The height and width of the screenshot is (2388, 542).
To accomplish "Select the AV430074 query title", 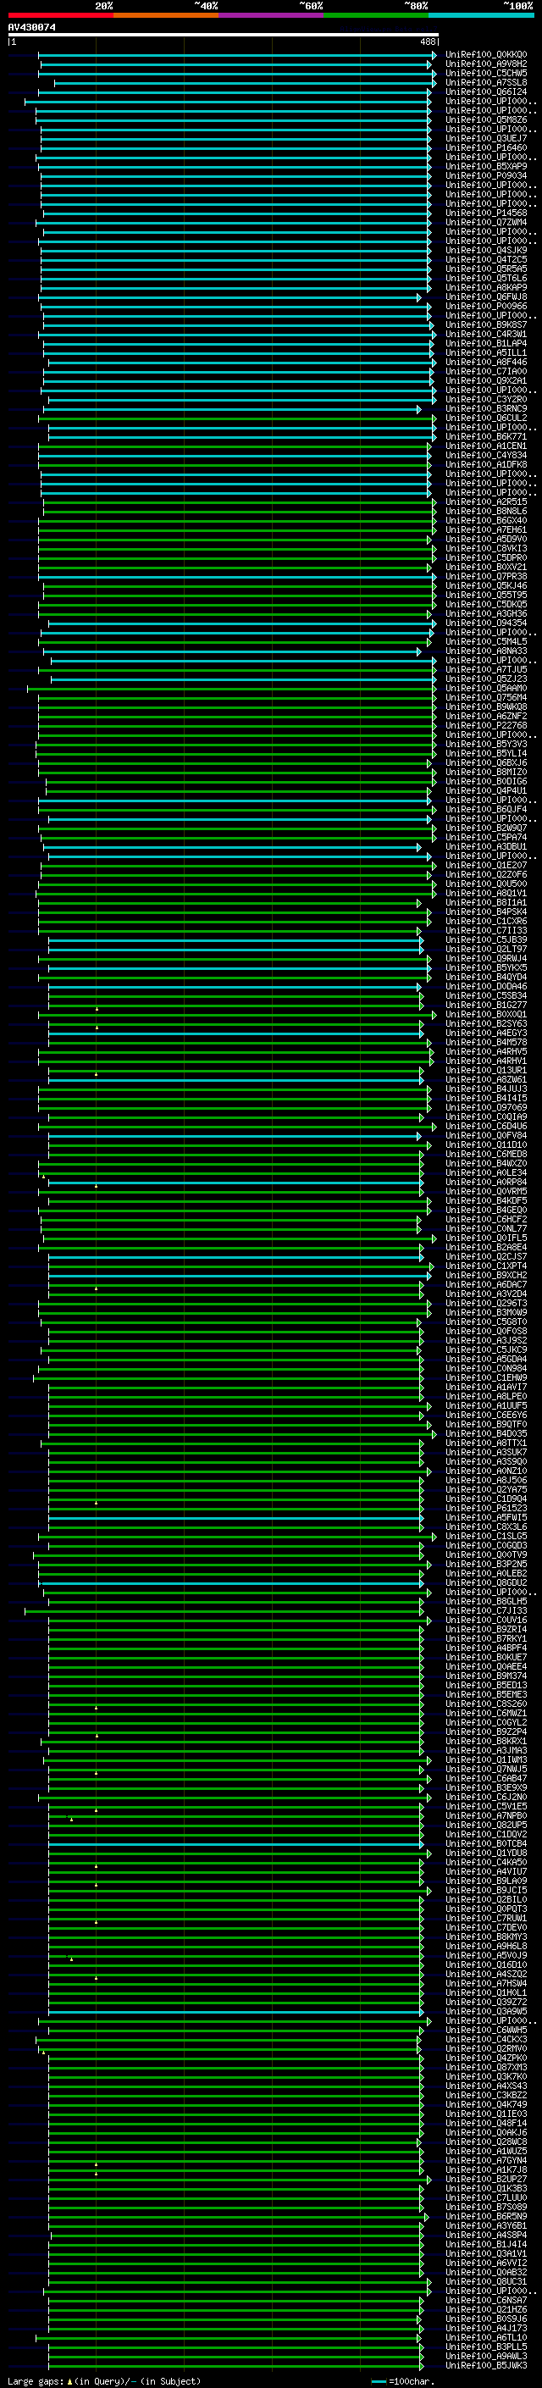I will 31,27.
